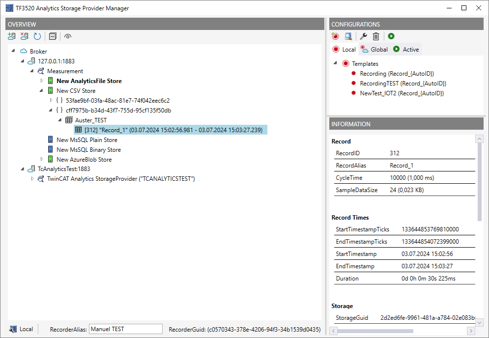
Task: Click the Information panel scroll down arrow
Action: click(479, 322)
